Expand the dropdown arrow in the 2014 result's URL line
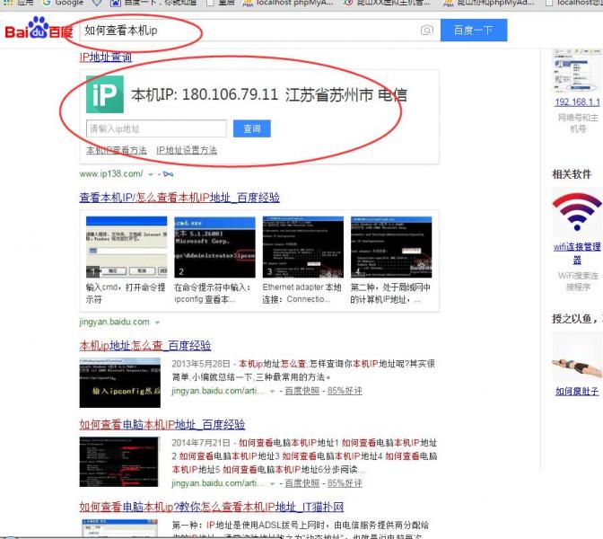603x539 pixels. (272, 484)
